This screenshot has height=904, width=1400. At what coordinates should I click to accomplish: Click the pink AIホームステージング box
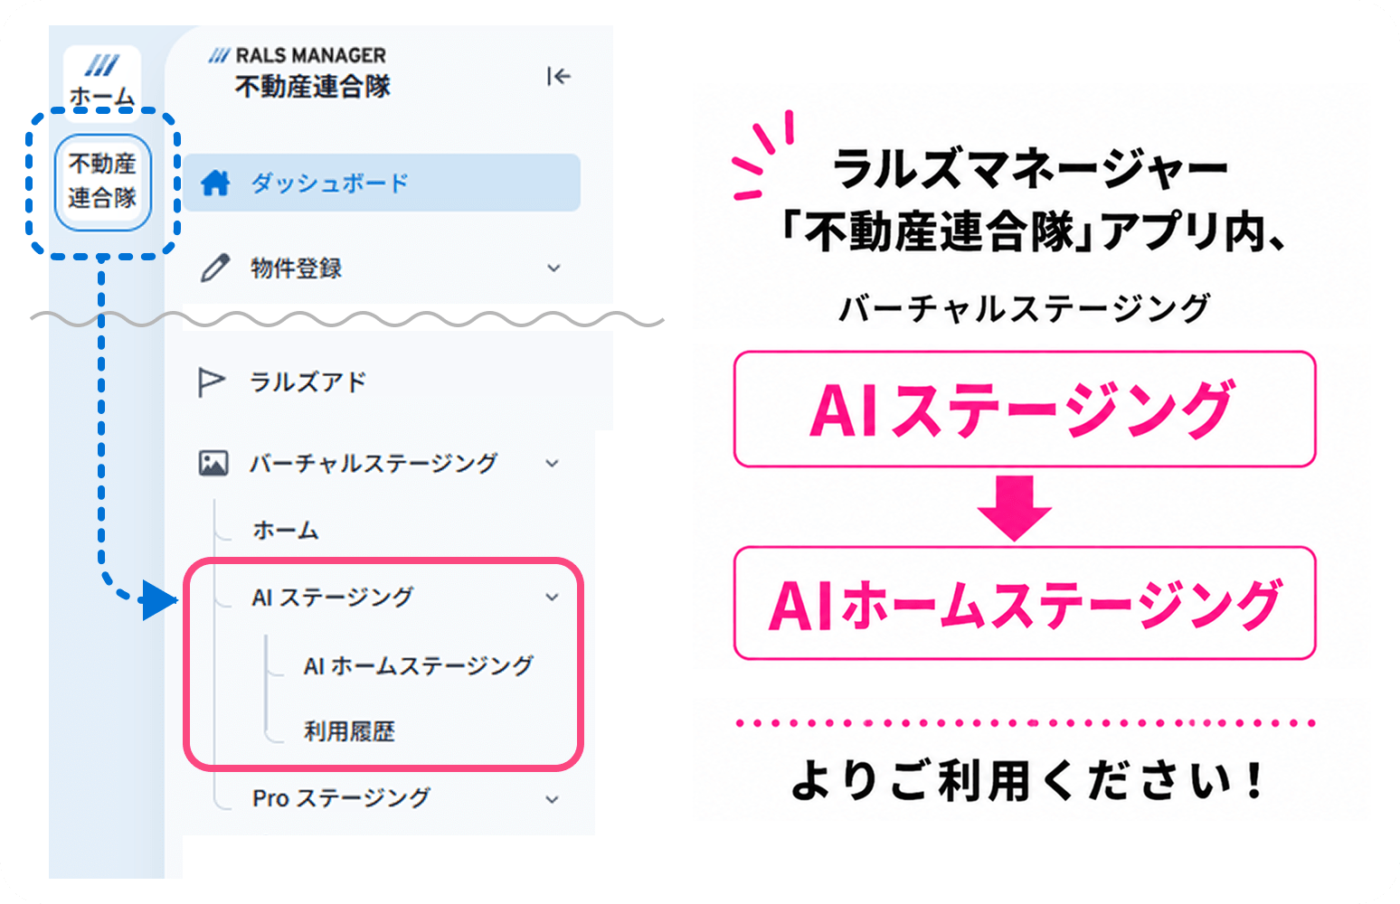click(x=1025, y=603)
